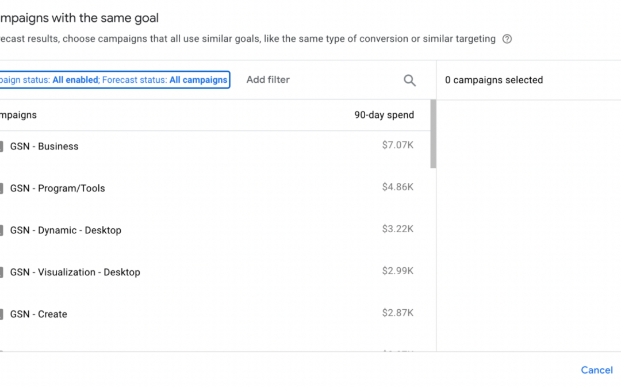Click the help question mark icon

pos(507,39)
